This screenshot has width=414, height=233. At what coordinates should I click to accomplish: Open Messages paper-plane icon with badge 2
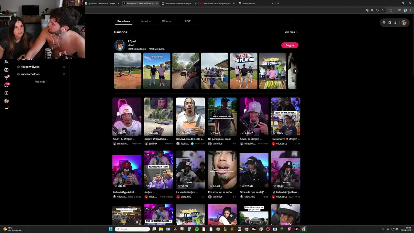6,77
